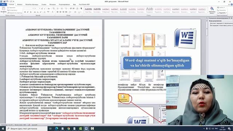The height and width of the screenshot is (131, 233).
Task: Toggle Bold formatting
Action: (x=25, y=12)
